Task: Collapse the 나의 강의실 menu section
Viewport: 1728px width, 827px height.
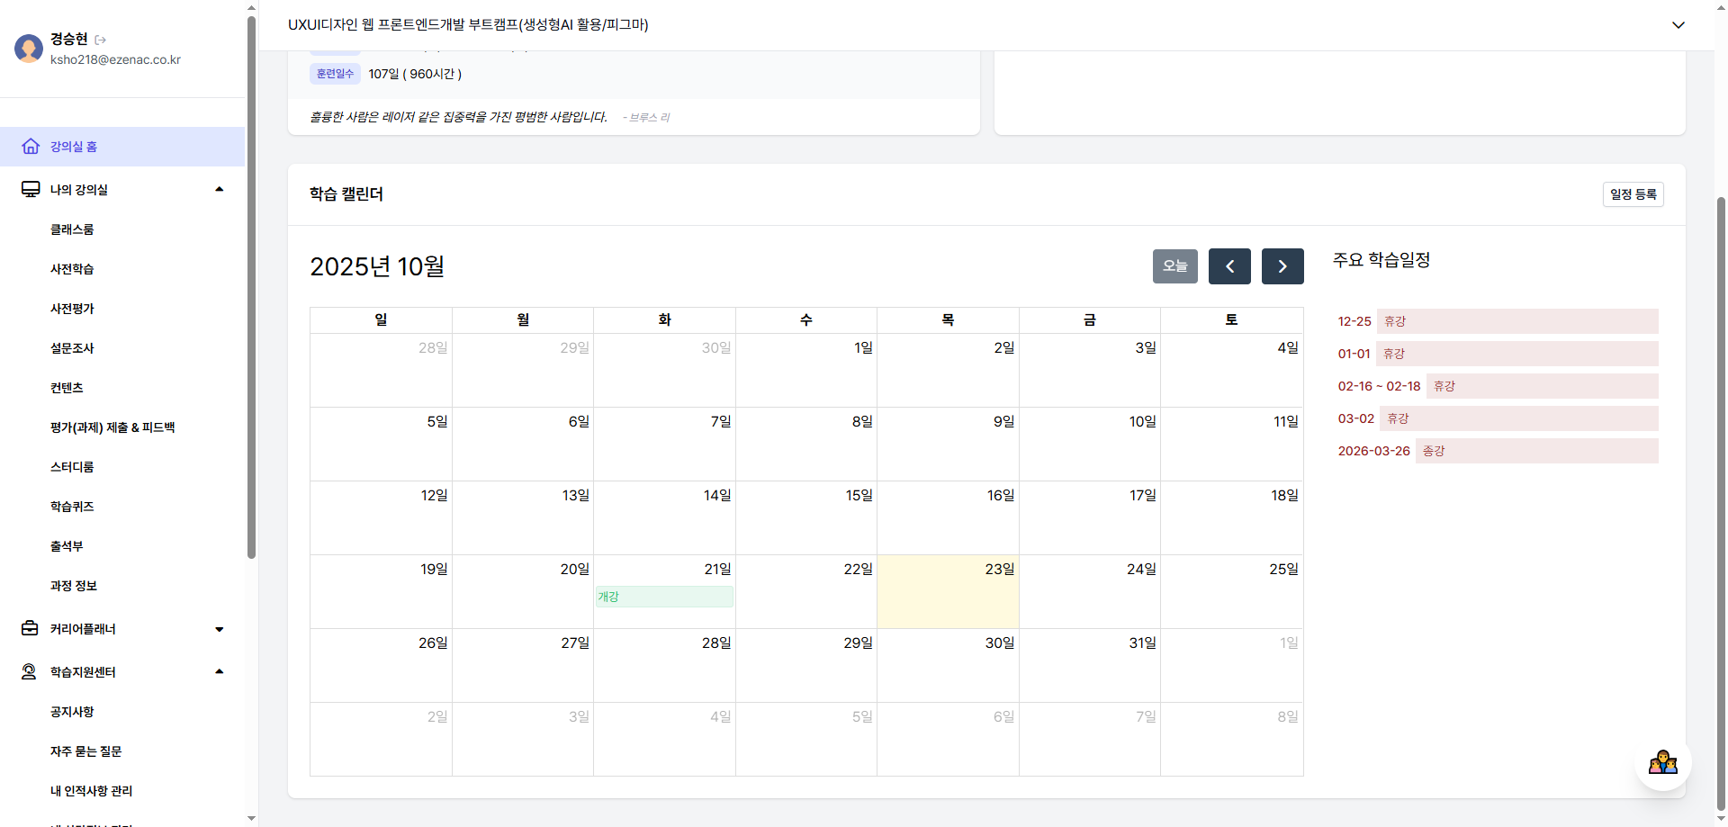Action: pyautogui.click(x=220, y=190)
